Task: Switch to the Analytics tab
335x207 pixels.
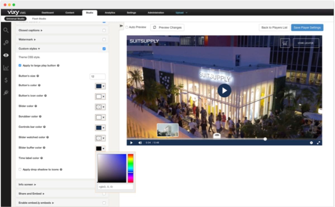Action: click(x=110, y=13)
